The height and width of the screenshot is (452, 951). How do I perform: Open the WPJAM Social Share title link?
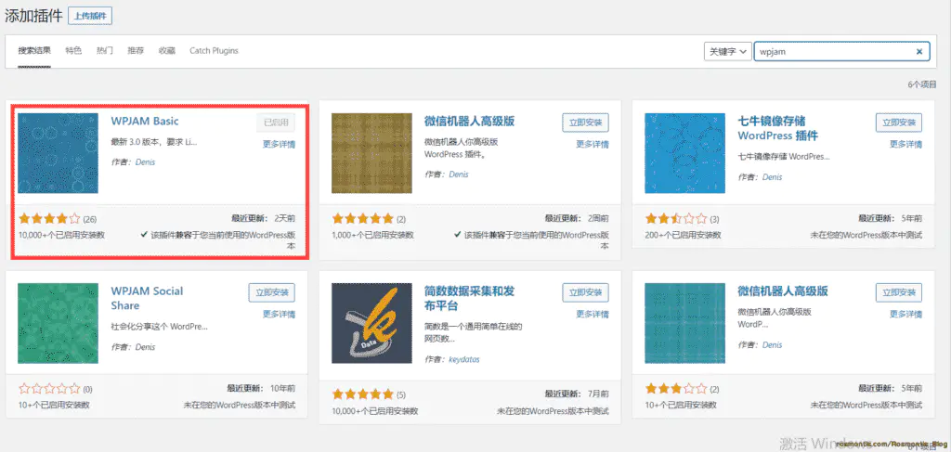pyautogui.click(x=147, y=298)
